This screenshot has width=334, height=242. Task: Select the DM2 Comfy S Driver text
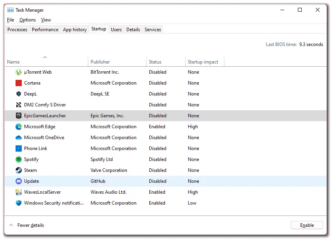(45, 105)
